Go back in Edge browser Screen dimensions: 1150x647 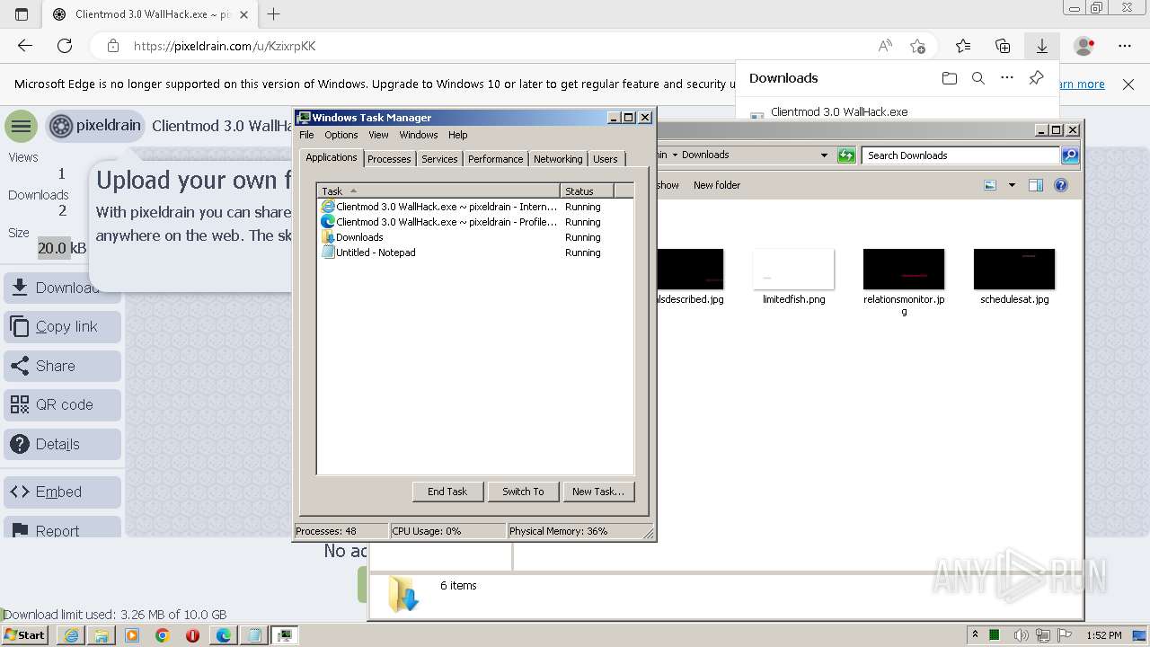(x=25, y=46)
